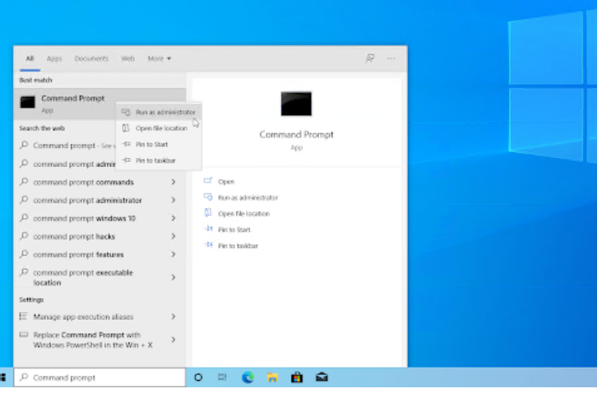The height and width of the screenshot is (398, 597).
Task: Expand the 'command prompt hacks' suggestion arrow
Action: (x=173, y=237)
